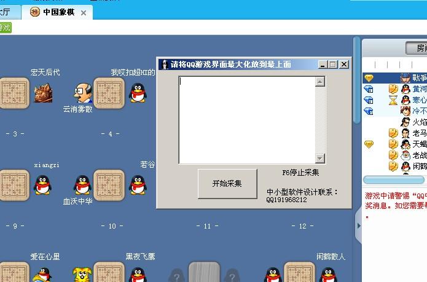Close the 中国象棋 tab
The height and width of the screenshot is (282, 427).
84,13
